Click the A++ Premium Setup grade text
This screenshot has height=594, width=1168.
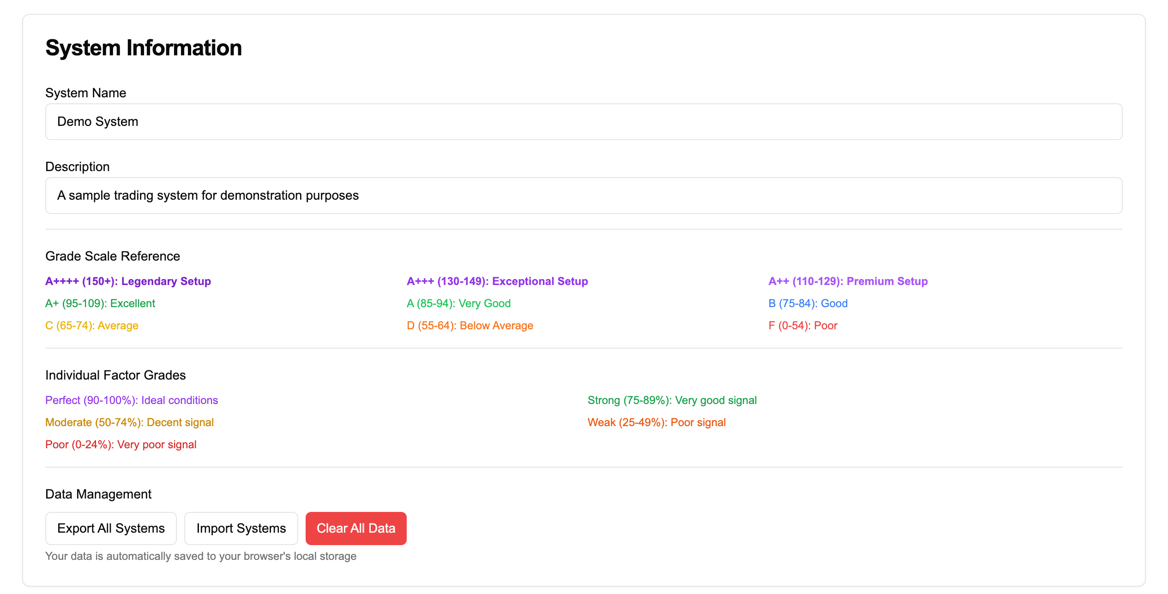848,281
